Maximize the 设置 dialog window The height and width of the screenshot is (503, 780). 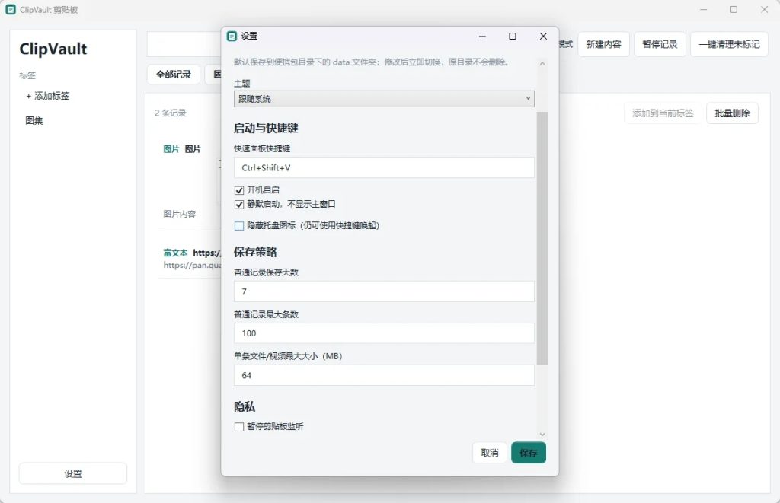point(513,37)
